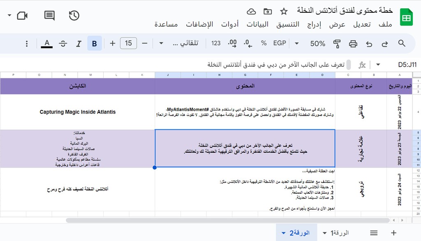This screenshot has width=421, height=241.
Task: Select the Capturing Magic Inside Atlantis cell
Action: click(77, 112)
